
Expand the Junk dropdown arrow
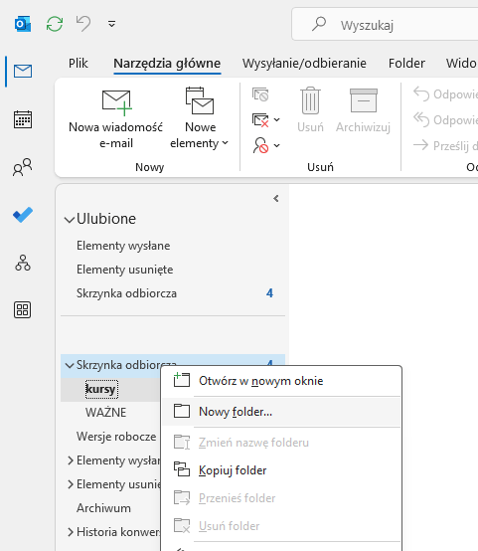pos(276,145)
